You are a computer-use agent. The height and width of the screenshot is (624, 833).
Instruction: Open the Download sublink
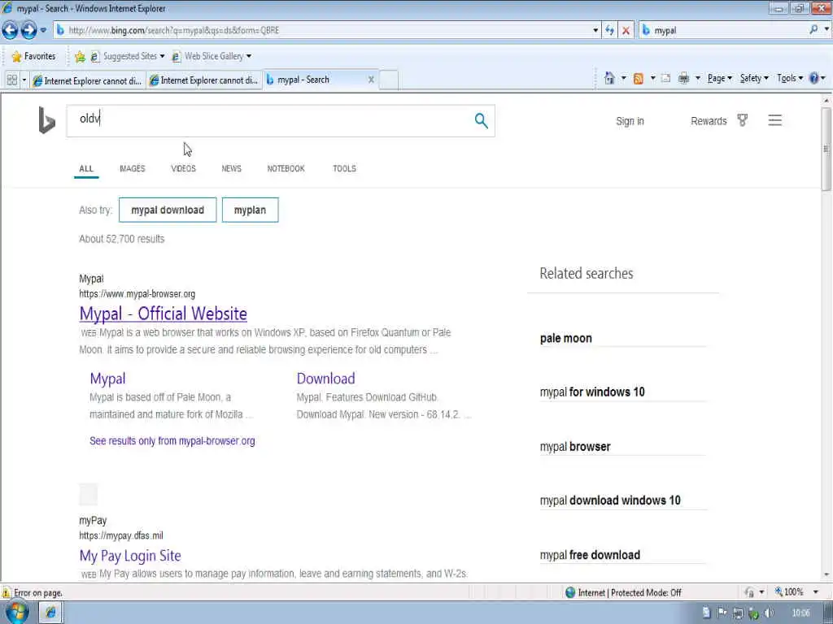(325, 379)
